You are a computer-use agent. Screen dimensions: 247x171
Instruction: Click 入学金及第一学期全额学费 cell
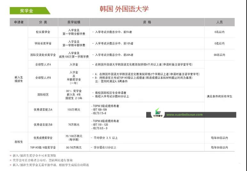(74, 32)
